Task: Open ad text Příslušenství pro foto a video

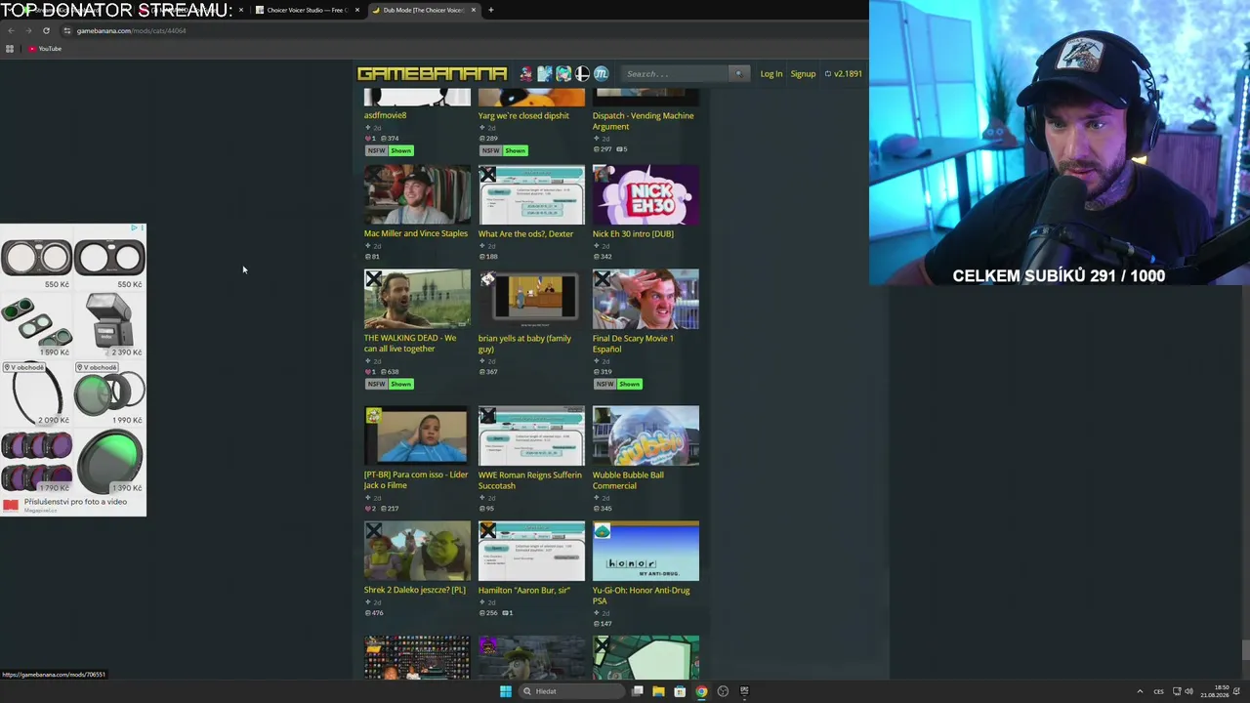Action: pos(75,502)
